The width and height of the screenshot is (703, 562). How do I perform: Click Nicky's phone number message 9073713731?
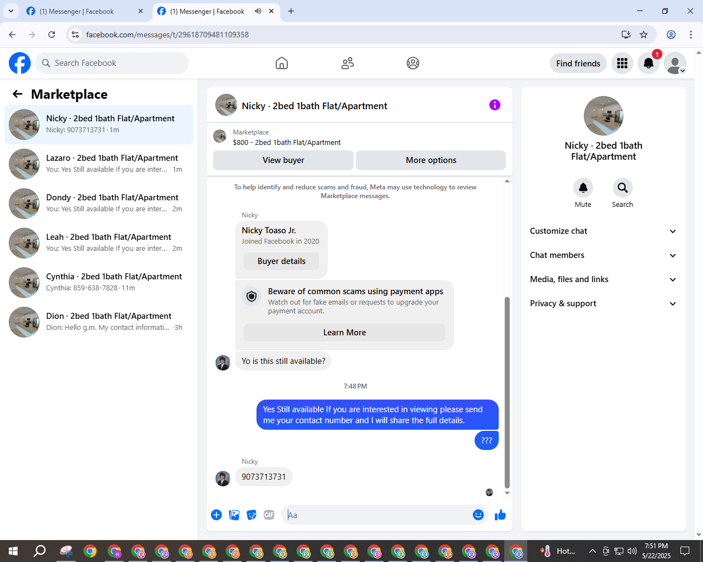click(x=264, y=477)
